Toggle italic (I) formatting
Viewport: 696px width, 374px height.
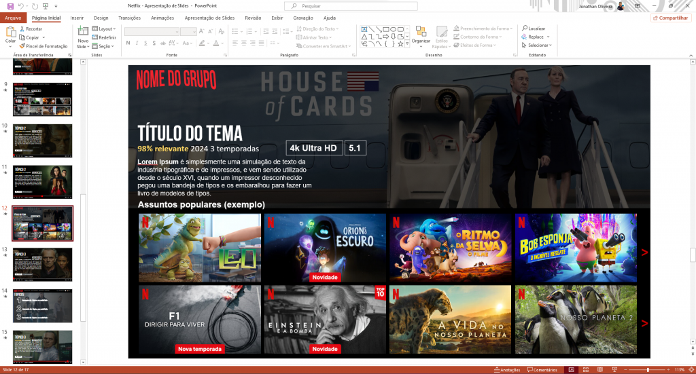tap(137, 43)
